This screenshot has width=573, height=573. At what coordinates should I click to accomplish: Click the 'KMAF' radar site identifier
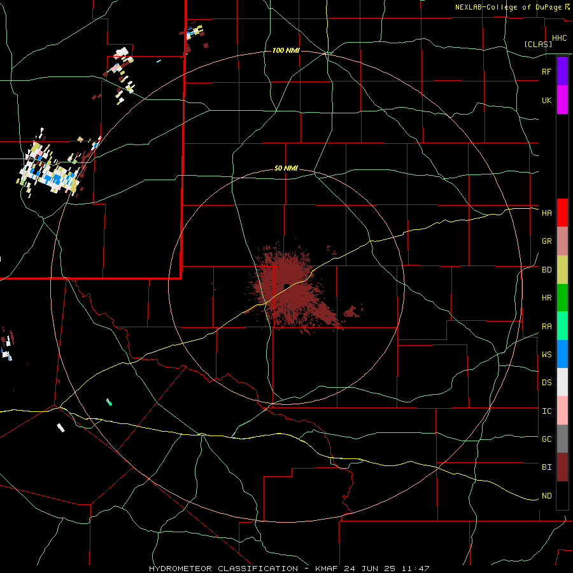click(x=327, y=569)
